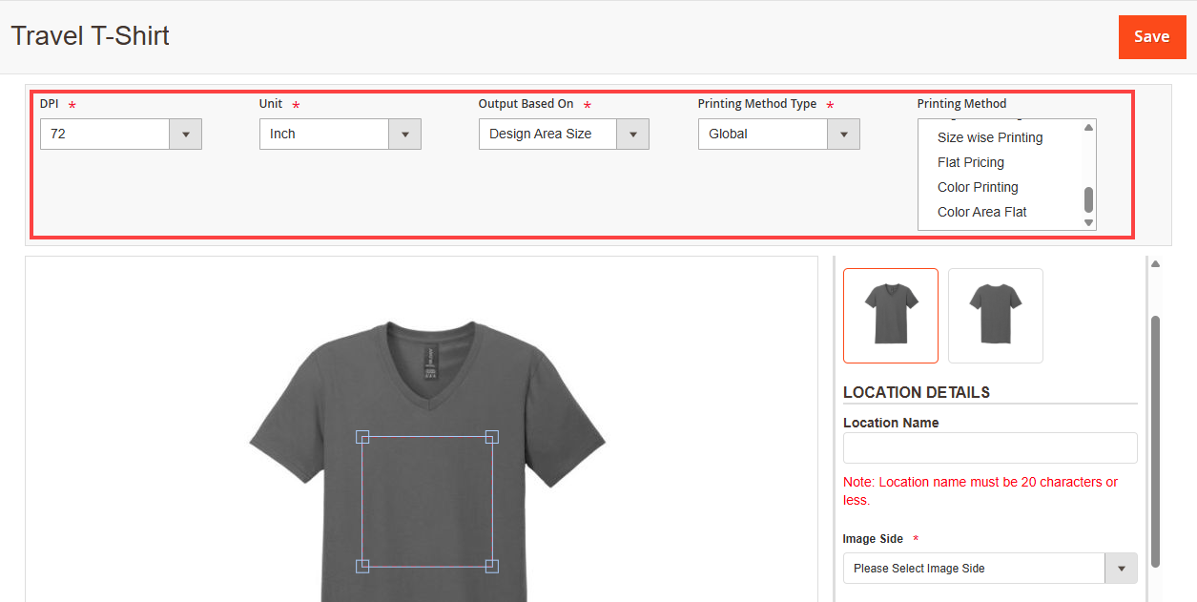Open the Printing Method Type dropdown
1197x602 pixels.
coord(778,135)
